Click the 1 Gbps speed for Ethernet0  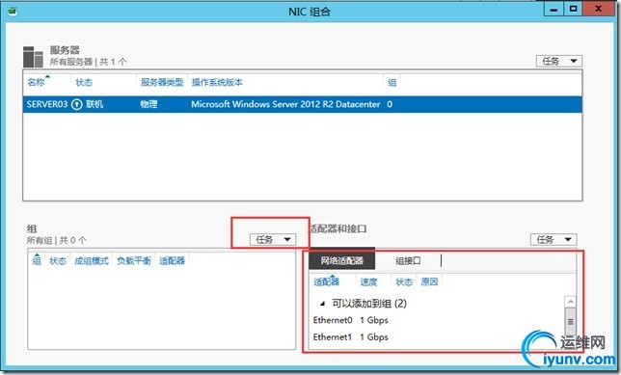pyautogui.click(x=374, y=320)
